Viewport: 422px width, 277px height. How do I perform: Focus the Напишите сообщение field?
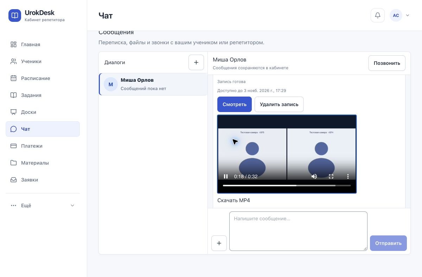(x=298, y=231)
